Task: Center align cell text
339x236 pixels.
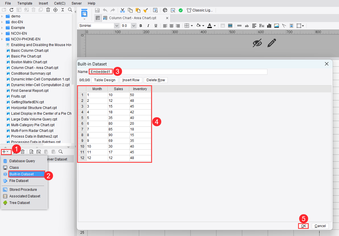Action: point(172,26)
